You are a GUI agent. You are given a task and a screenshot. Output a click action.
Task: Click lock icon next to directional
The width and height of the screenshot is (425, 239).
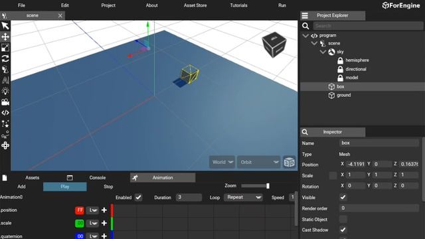pos(340,69)
